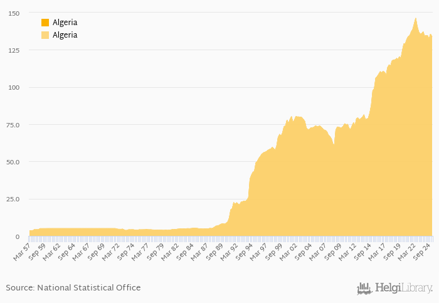Click the HelgiLibrary logo icon

point(364,288)
